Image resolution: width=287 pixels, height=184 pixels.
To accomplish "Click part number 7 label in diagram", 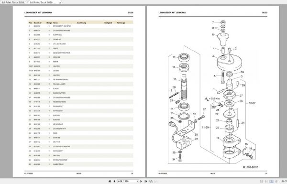I will (x=213, y=22).
